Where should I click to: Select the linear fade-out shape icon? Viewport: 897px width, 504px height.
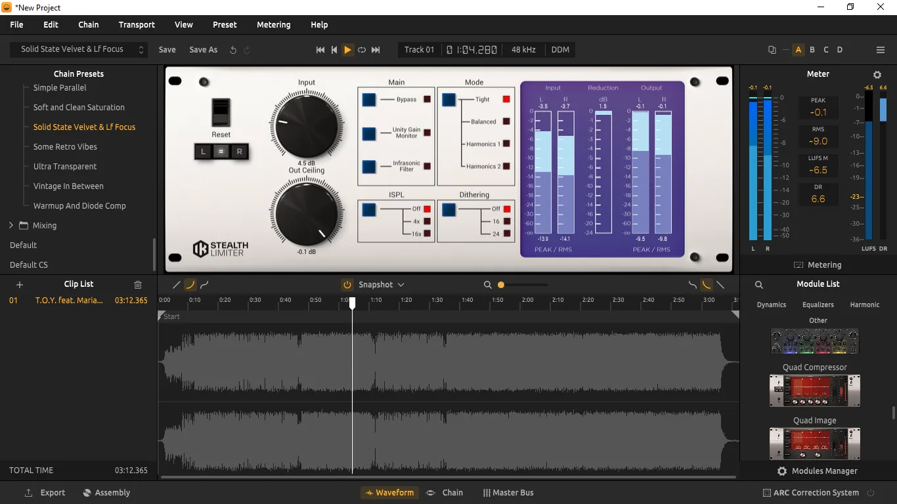click(x=720, y=285)
